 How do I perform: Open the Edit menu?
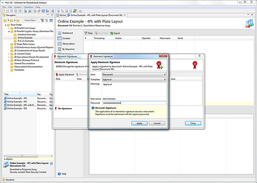point(10,7)
